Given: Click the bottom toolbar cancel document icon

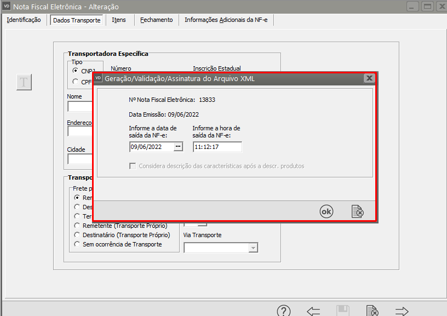Looking at the screenshot, I should tap(372, 311).
